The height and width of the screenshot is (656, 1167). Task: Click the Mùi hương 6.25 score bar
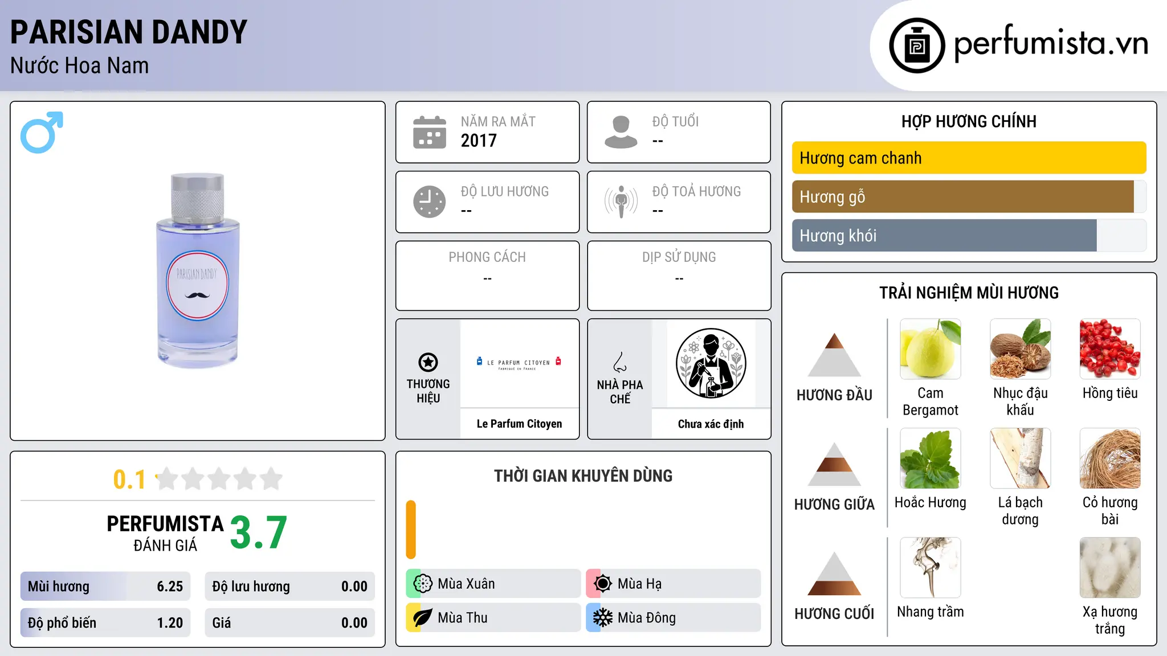click(x=105, y=587)
